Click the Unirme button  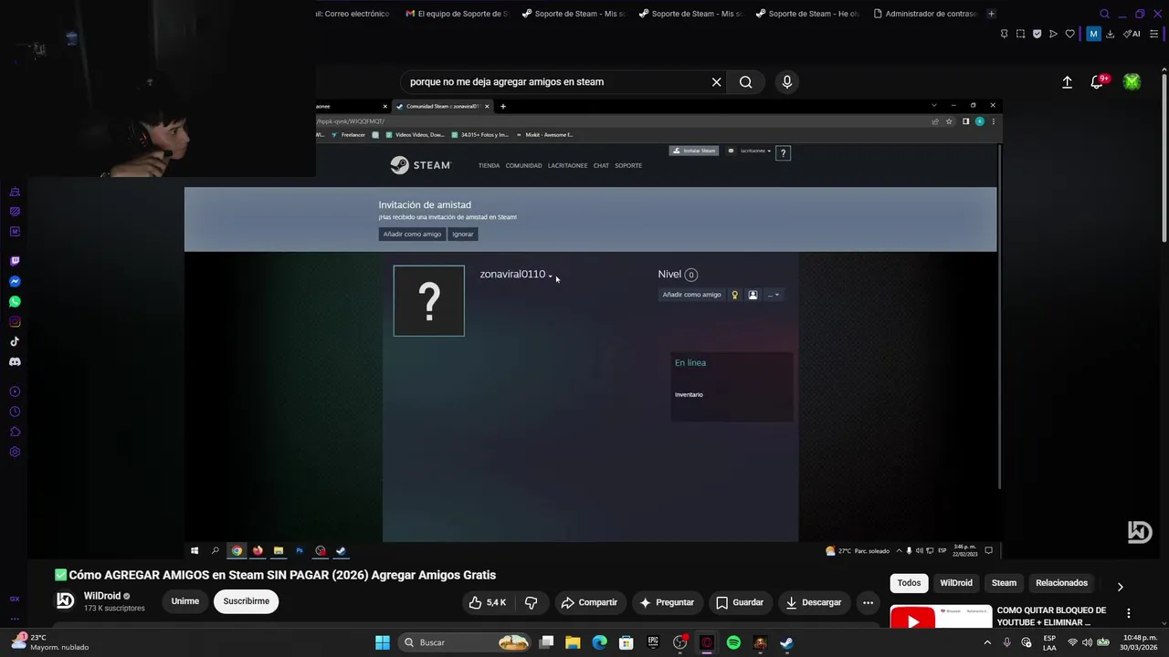click(x=184, y=602)
